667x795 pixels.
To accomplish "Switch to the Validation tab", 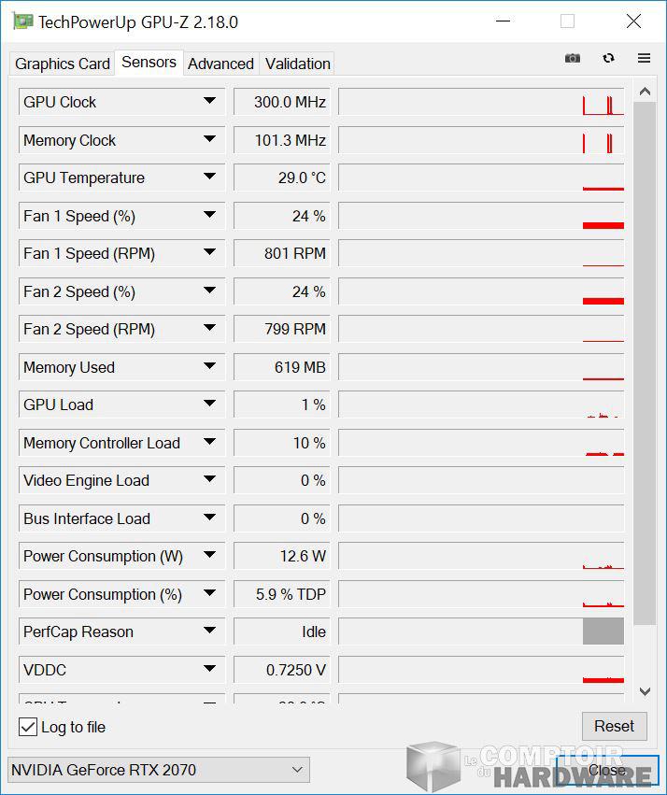I will [x=296, y=64].
